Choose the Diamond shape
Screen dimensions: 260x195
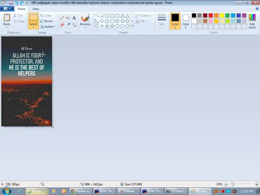pyautogui.click(x=102, y=21)
